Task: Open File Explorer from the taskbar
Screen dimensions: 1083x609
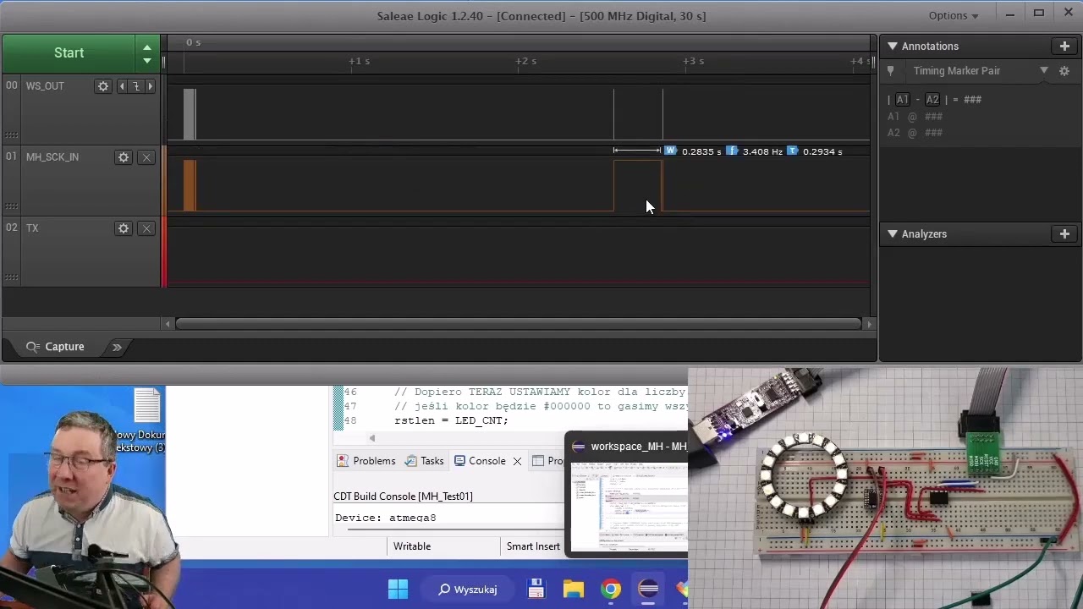Action: pos(574,590)
